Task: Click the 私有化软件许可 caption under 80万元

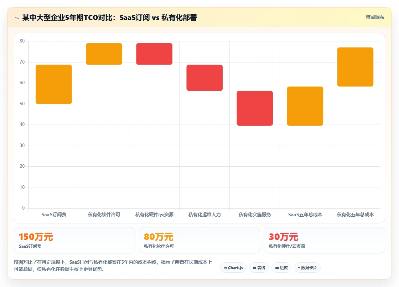Action: tap(159, 246)
